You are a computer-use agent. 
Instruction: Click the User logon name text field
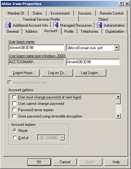(36, 48)
